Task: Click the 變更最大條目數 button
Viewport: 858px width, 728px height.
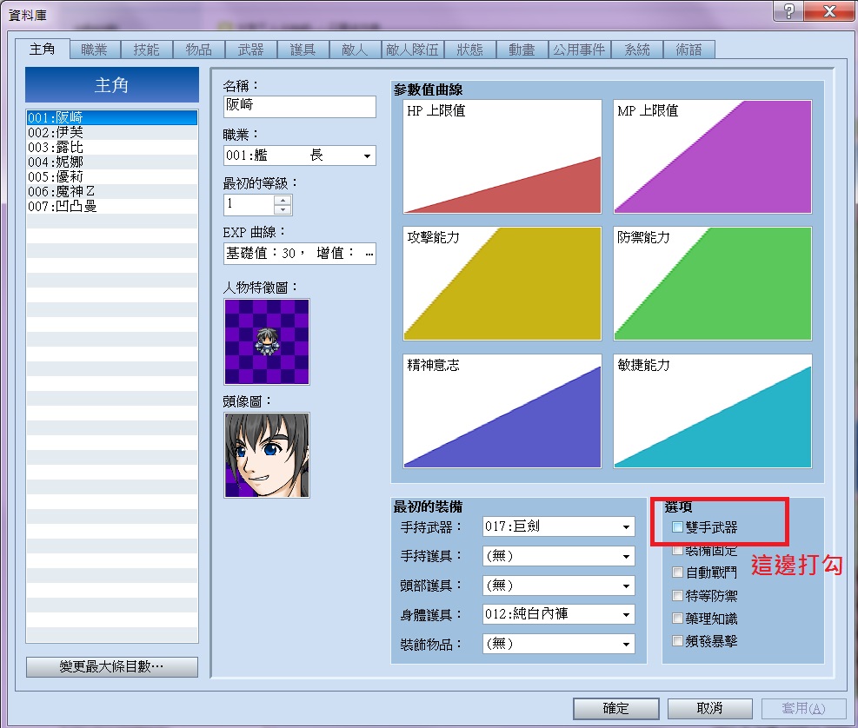Action: [x=111, y=666]
